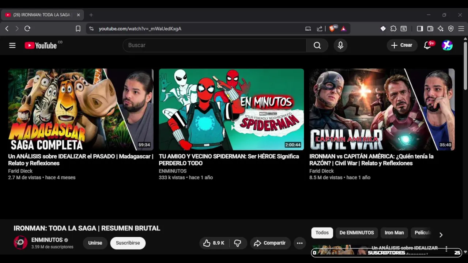Go back with browser back arrow
The height and width of the screenshot is (263, 468).
(7, 28)
